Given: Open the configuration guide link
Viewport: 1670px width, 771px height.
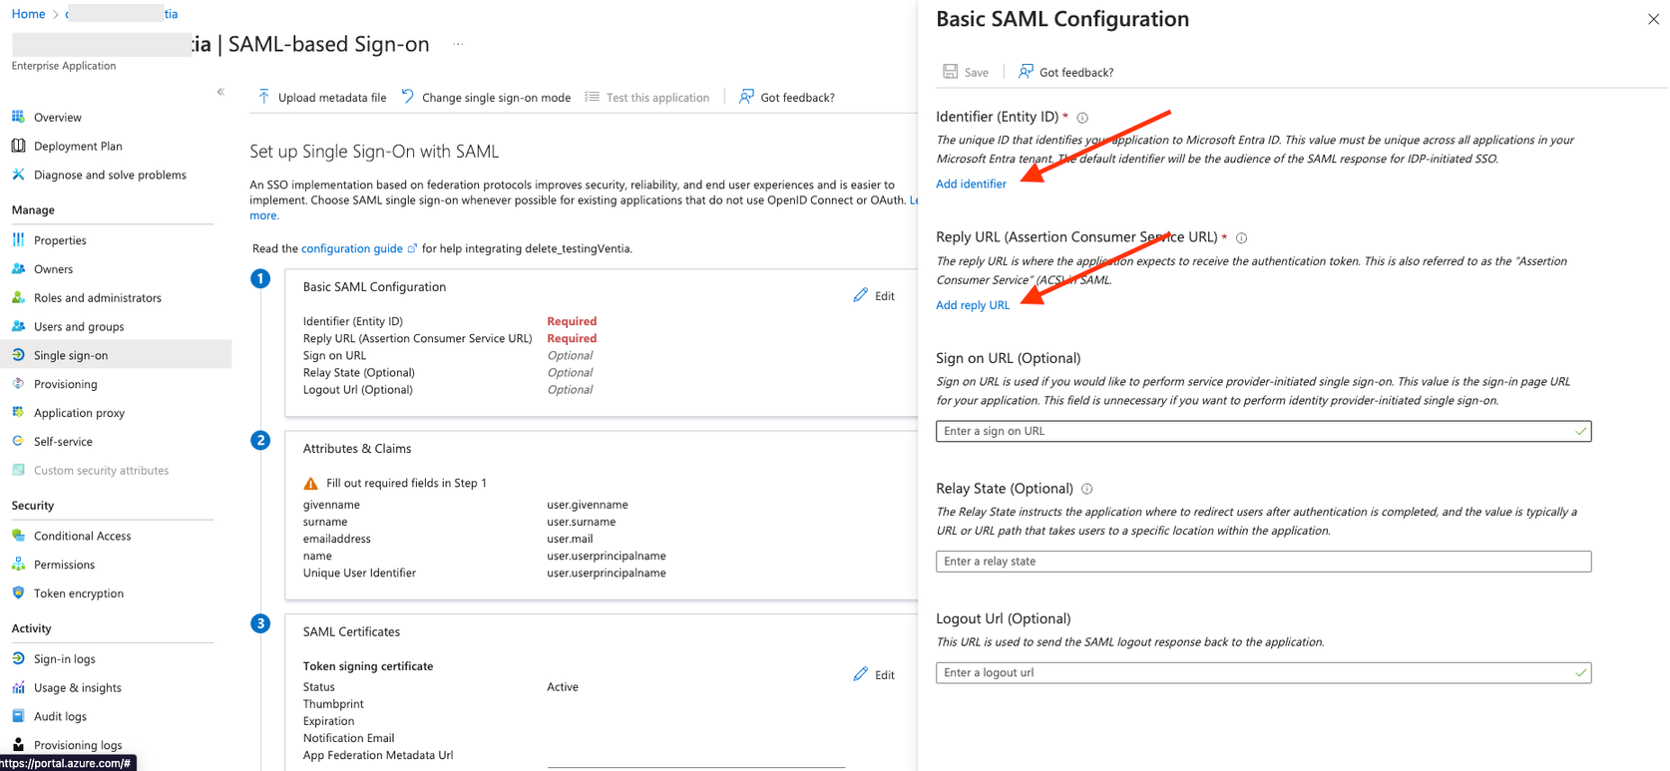Looking at the screenshot, I should [352, 248].
